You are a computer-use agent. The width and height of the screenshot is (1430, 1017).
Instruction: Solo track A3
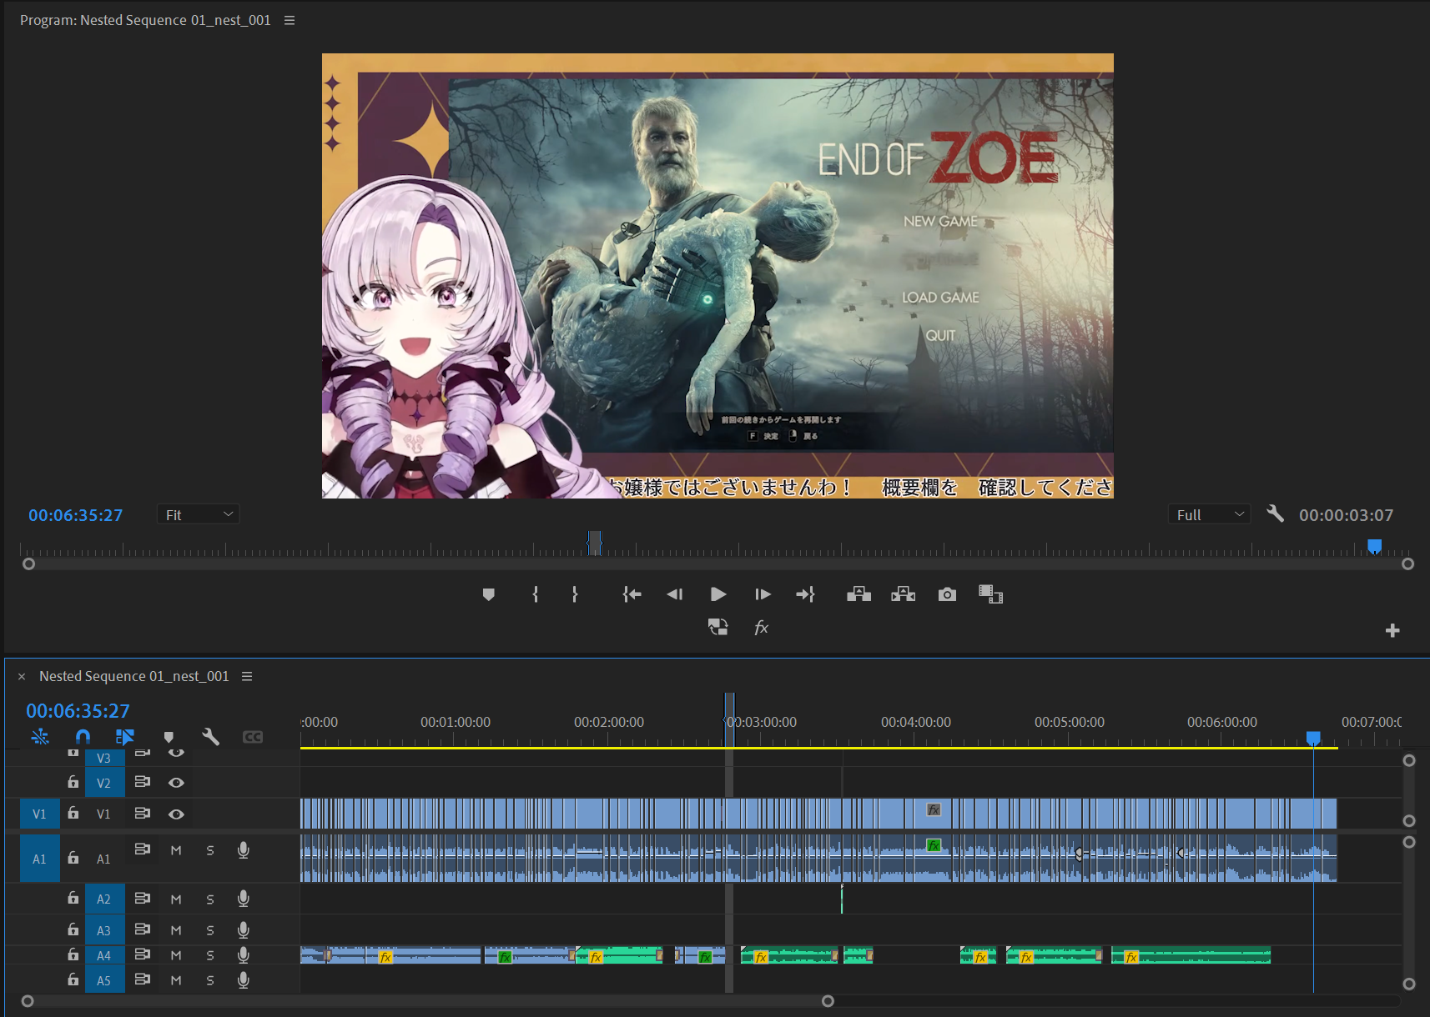point(210,930)
